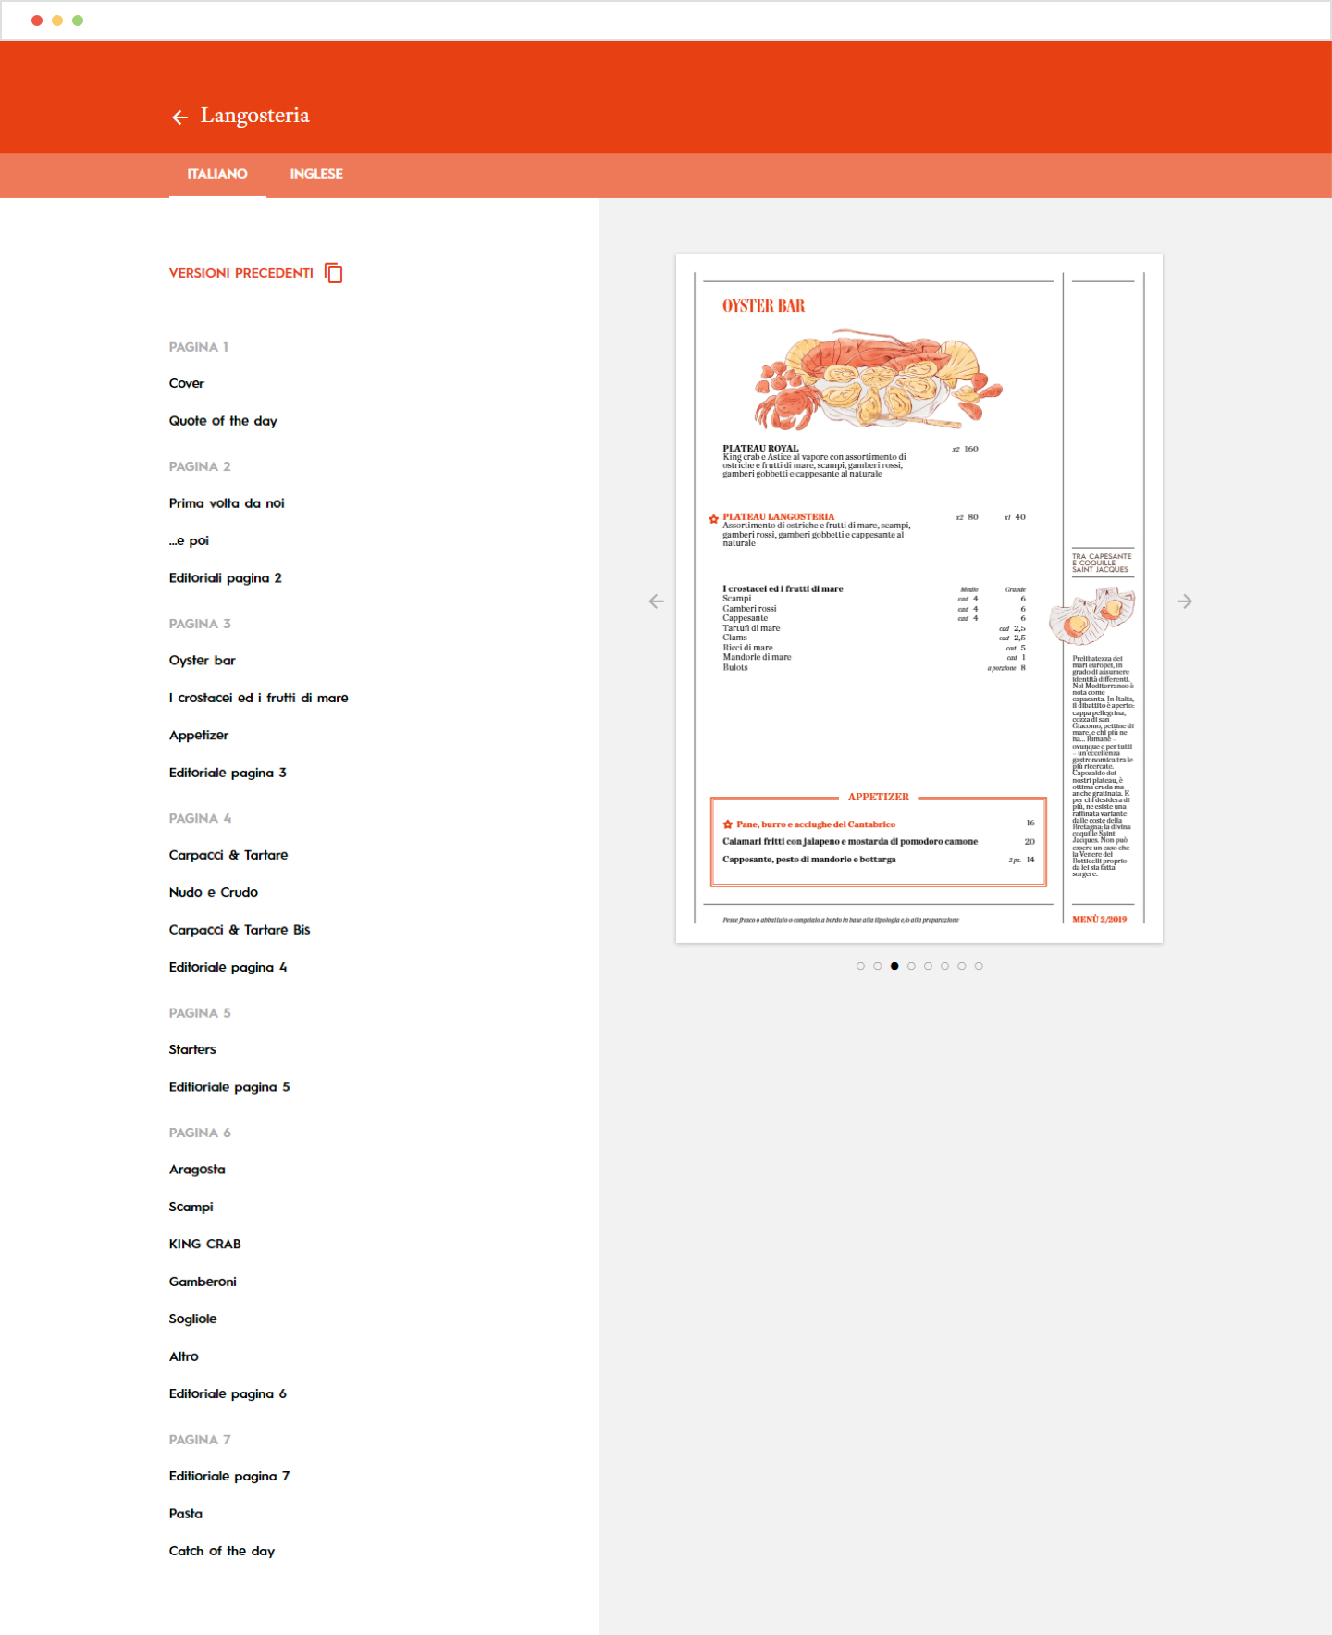Select the first carousel page dot
This screenshot has width=1332, height=1635.
coord(860,966)
